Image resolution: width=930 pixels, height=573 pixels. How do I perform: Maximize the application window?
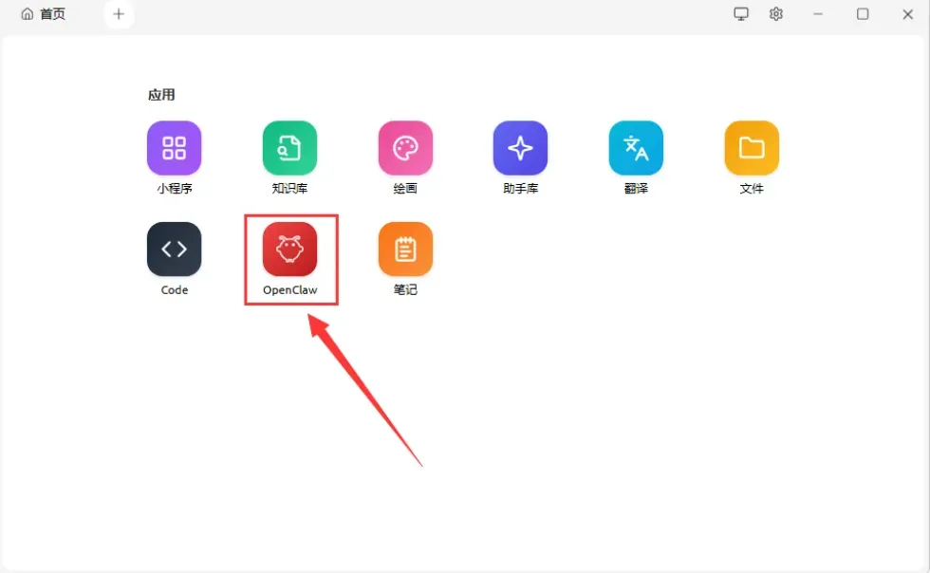click(863, 13)
